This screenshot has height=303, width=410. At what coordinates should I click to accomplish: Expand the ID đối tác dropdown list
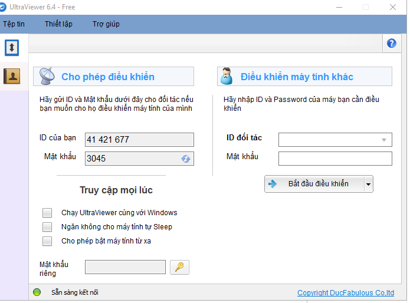384,140
